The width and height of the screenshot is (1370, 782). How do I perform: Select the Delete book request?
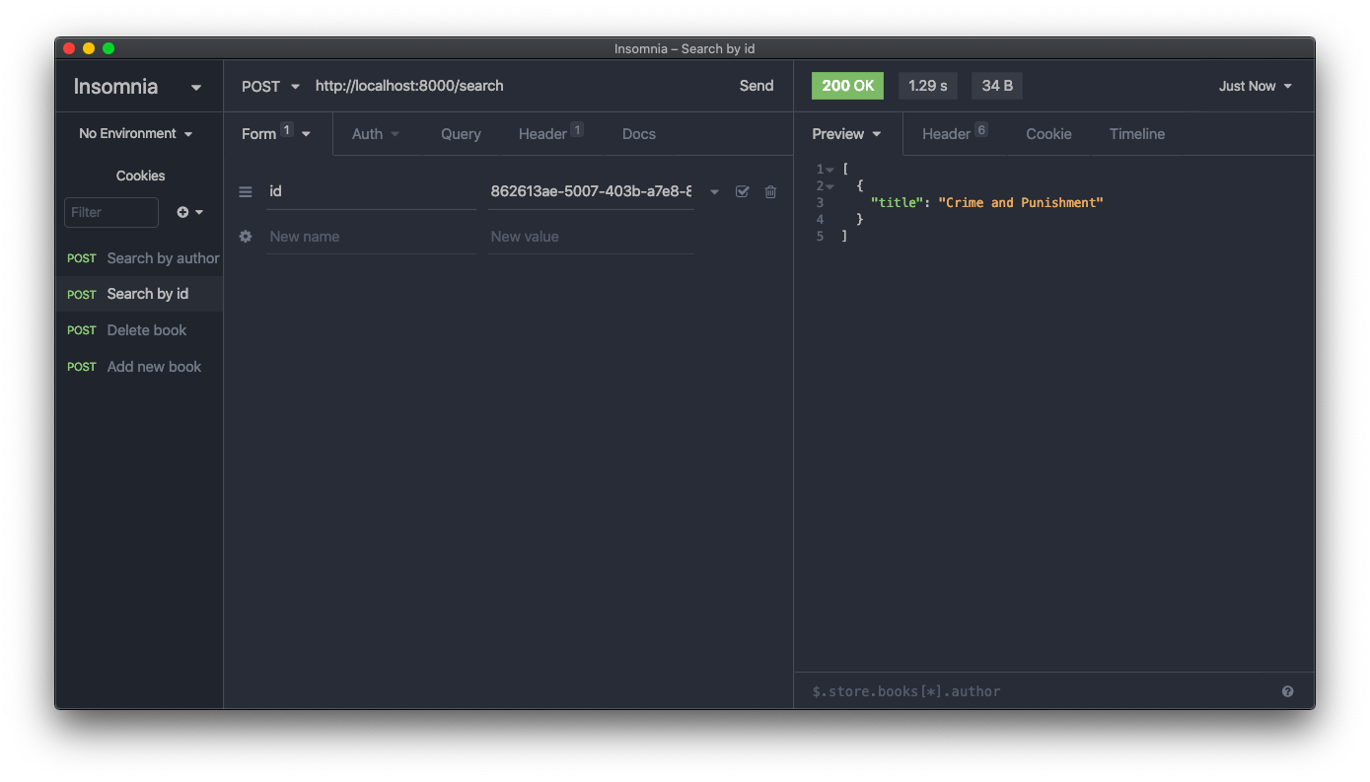[x=146, y=330]
